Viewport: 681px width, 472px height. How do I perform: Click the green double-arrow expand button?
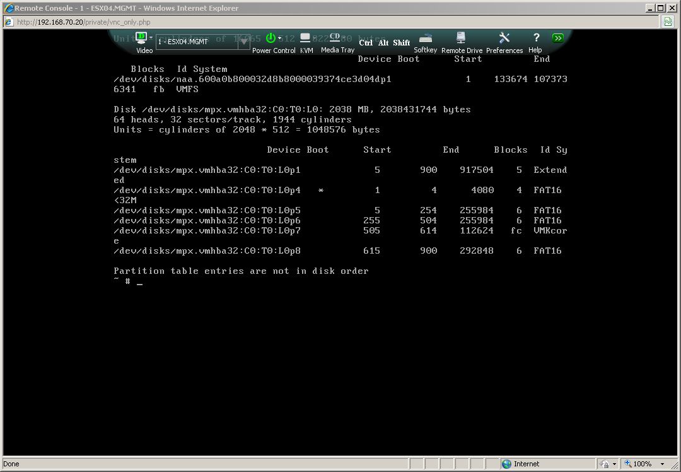[559, 37]
